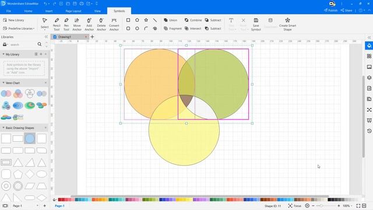Select the Pen Tool

(x=66, y=24)
